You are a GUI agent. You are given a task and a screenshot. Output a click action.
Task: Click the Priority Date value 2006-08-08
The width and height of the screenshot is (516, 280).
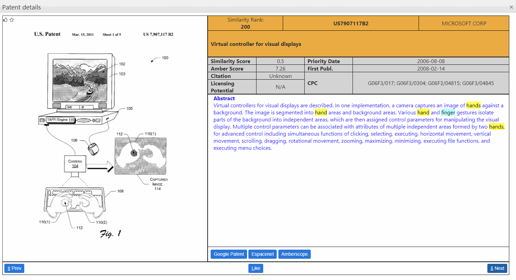point(431,61)
